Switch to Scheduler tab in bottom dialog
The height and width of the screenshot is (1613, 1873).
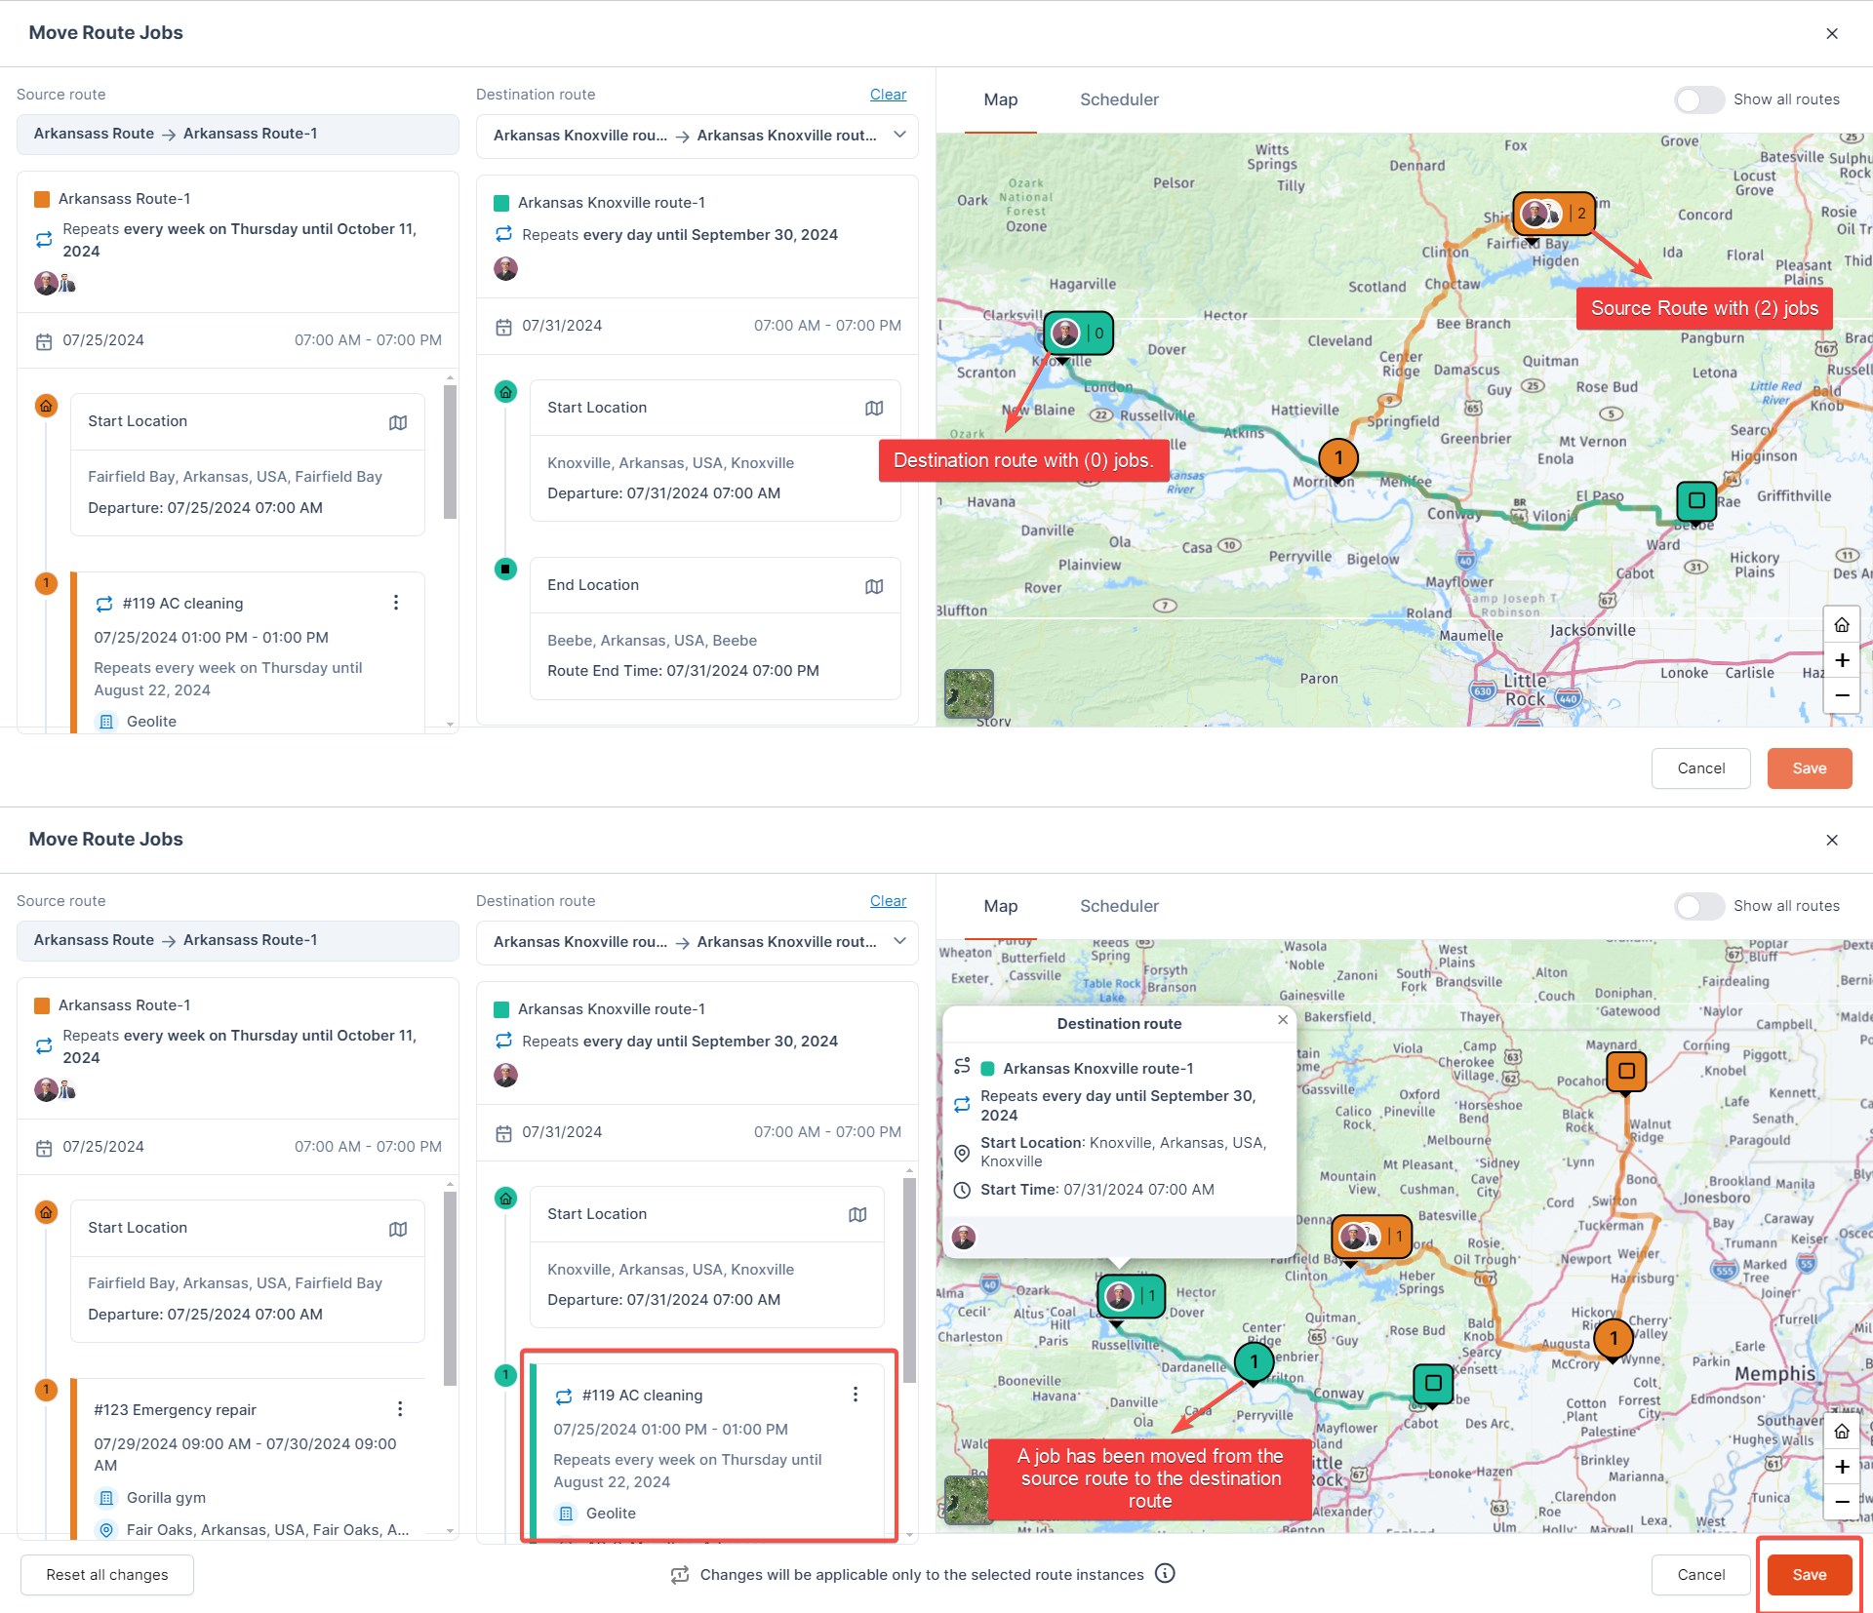(x=1119, y=906)
